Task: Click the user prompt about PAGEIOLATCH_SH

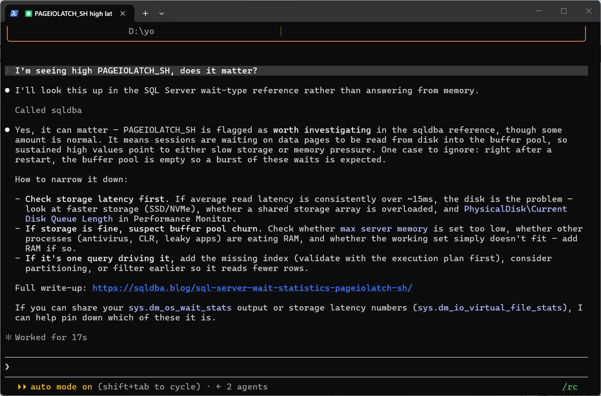Action: coord(296,71)
